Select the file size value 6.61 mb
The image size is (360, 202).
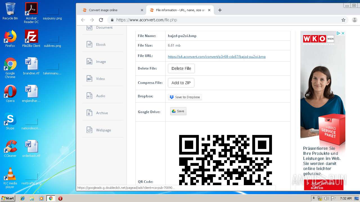point(174,45)
